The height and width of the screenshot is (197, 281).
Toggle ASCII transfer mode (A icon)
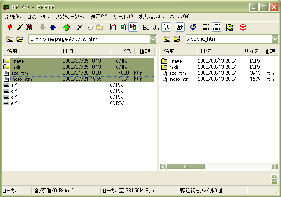113,27
